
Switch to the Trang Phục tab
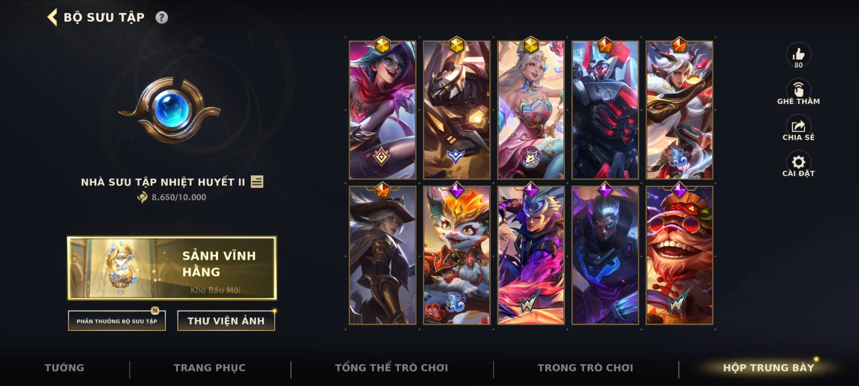pyautogui.click(x=210, y=367)
